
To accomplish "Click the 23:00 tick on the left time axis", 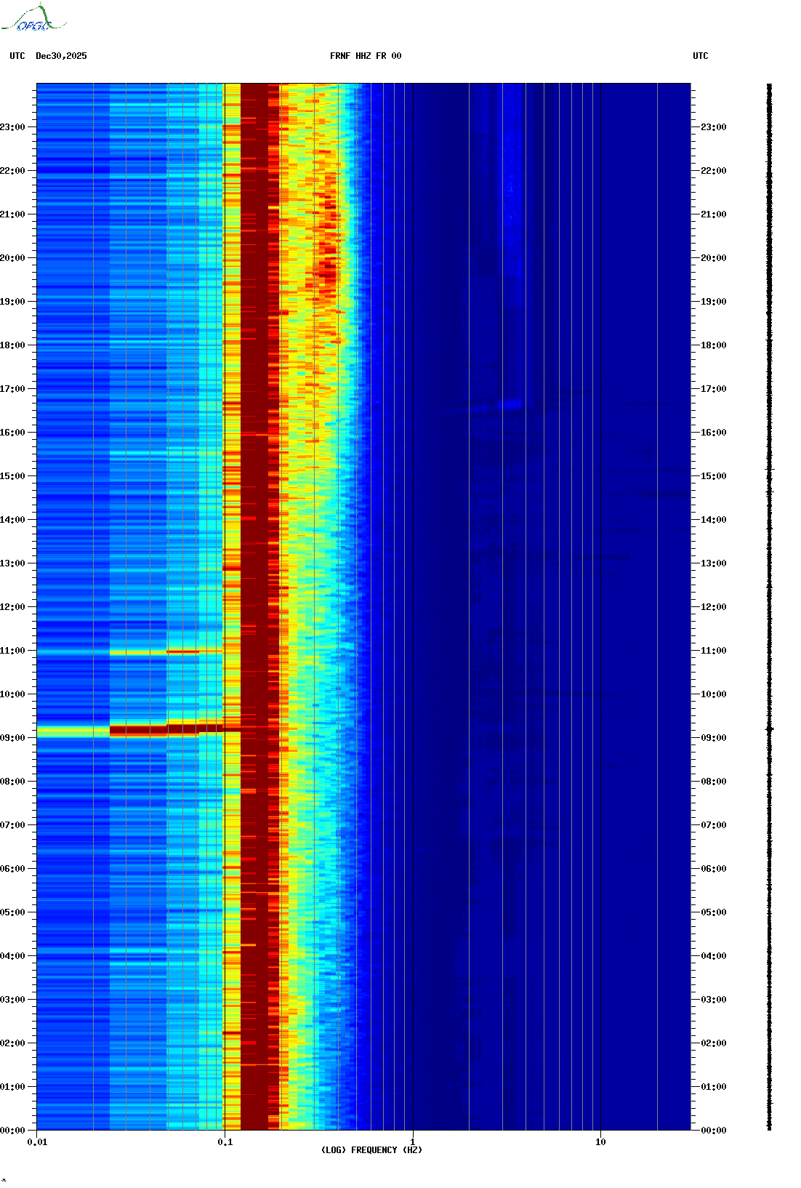I will click(12, 127).
